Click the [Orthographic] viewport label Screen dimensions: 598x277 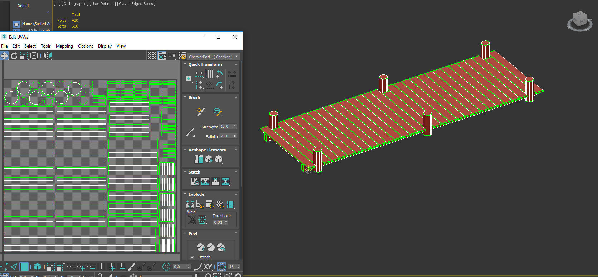[x=75, y=4]
